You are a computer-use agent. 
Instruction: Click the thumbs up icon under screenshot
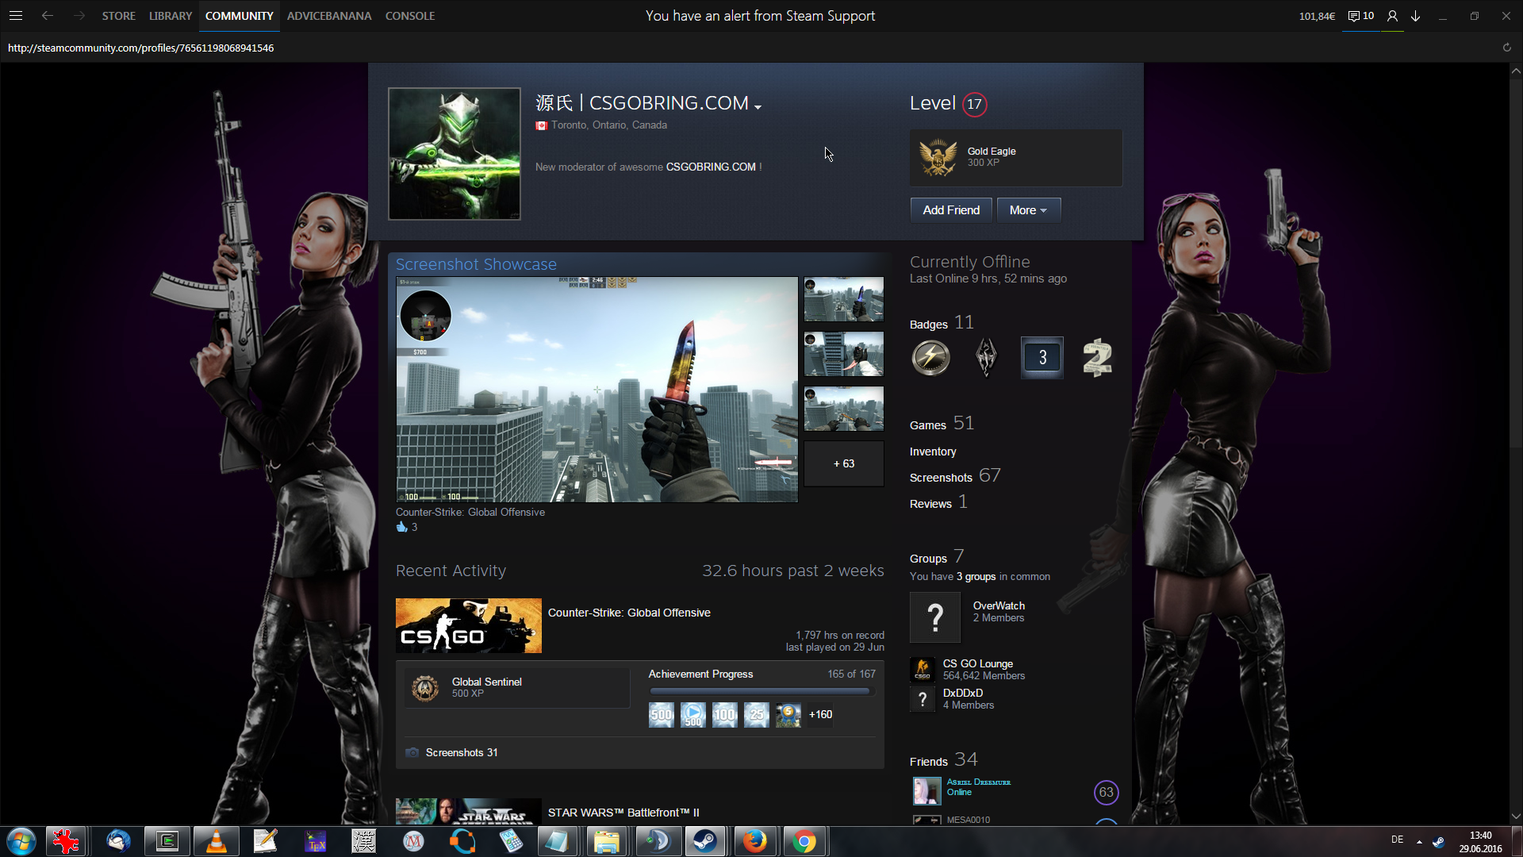(x=401, y=527)
